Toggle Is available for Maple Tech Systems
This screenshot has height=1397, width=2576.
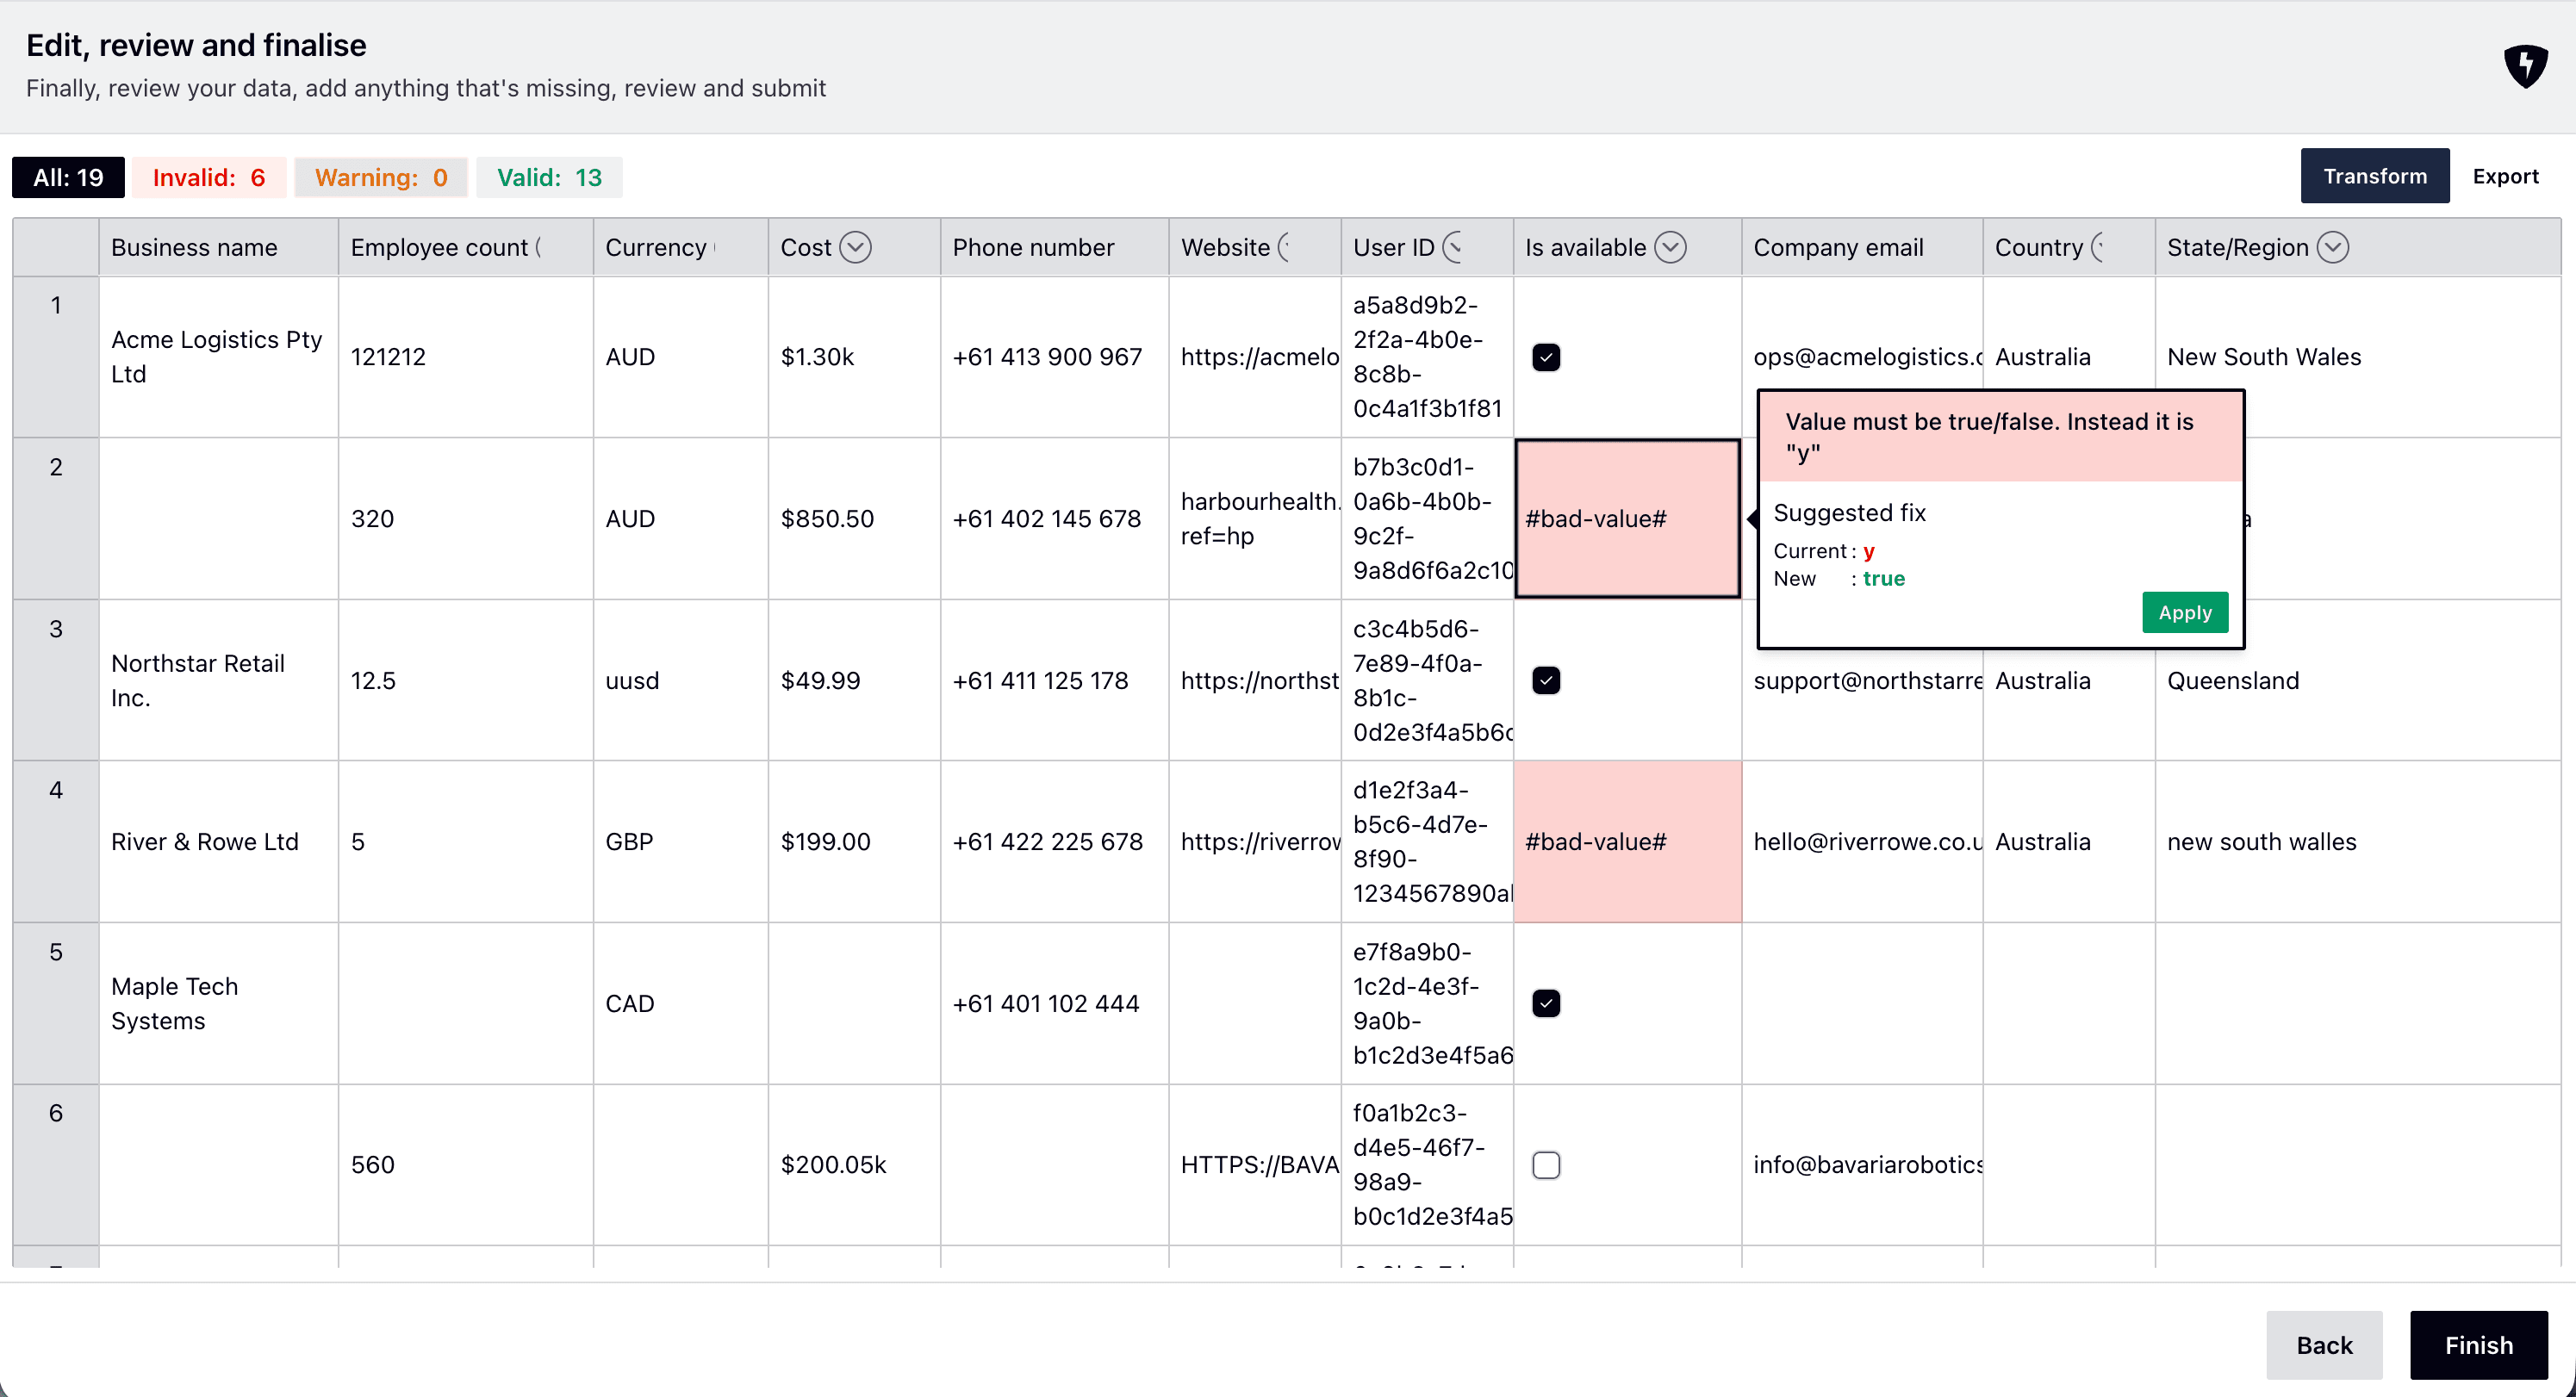1546,1003
